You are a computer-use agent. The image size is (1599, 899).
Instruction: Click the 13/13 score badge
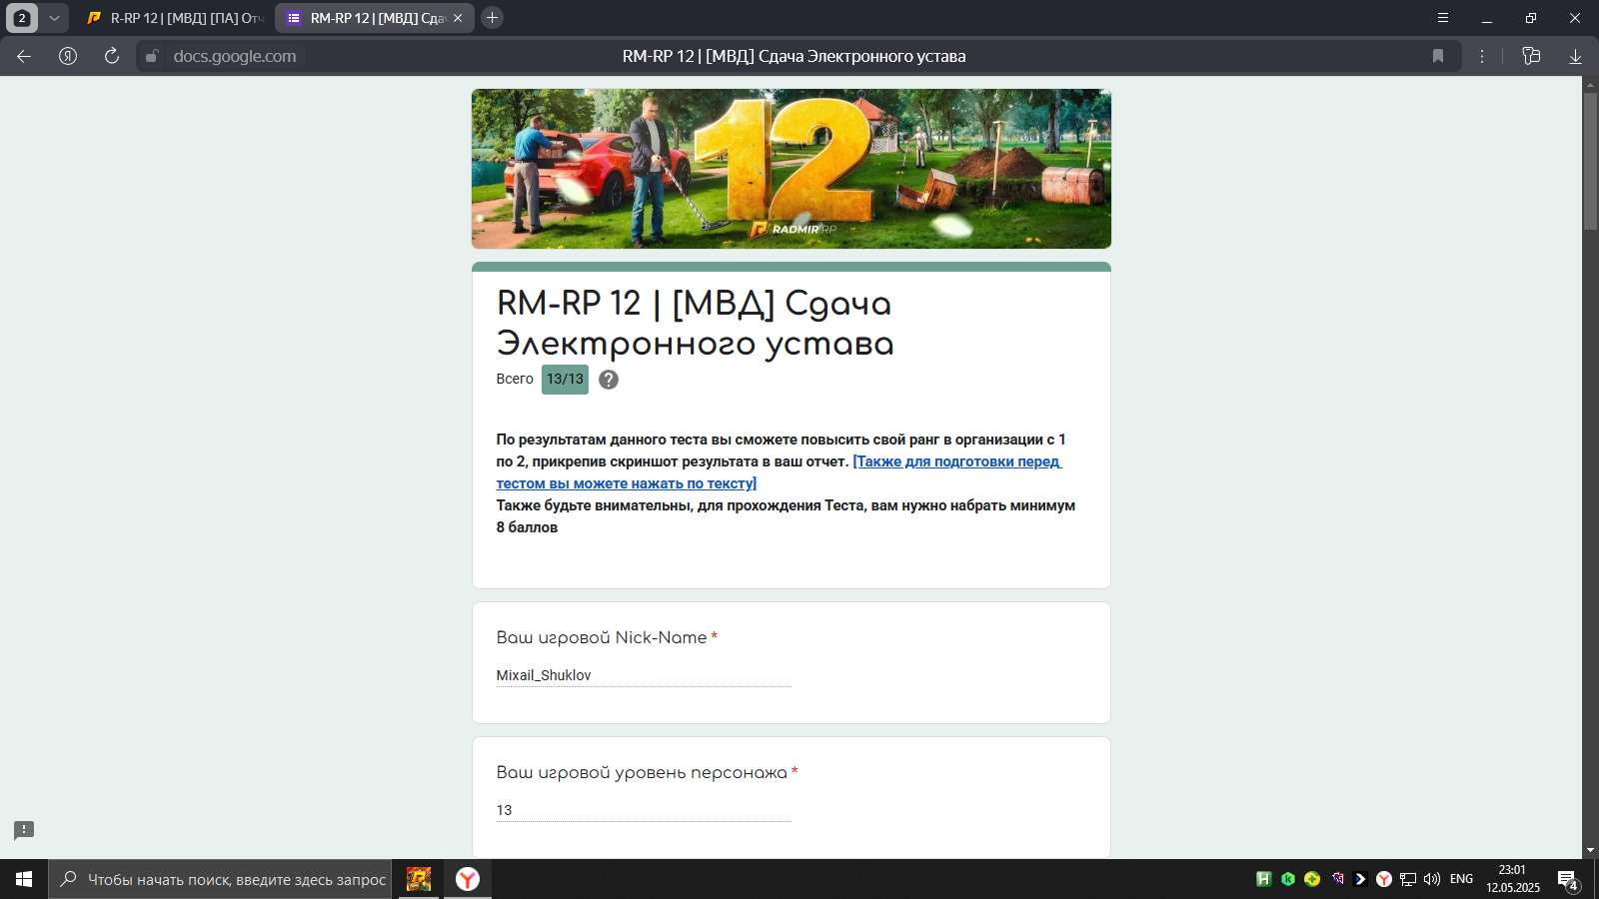click(x=565, y=380)
